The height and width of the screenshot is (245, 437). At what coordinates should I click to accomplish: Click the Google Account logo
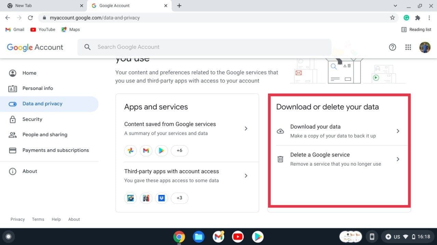point(35,47)
